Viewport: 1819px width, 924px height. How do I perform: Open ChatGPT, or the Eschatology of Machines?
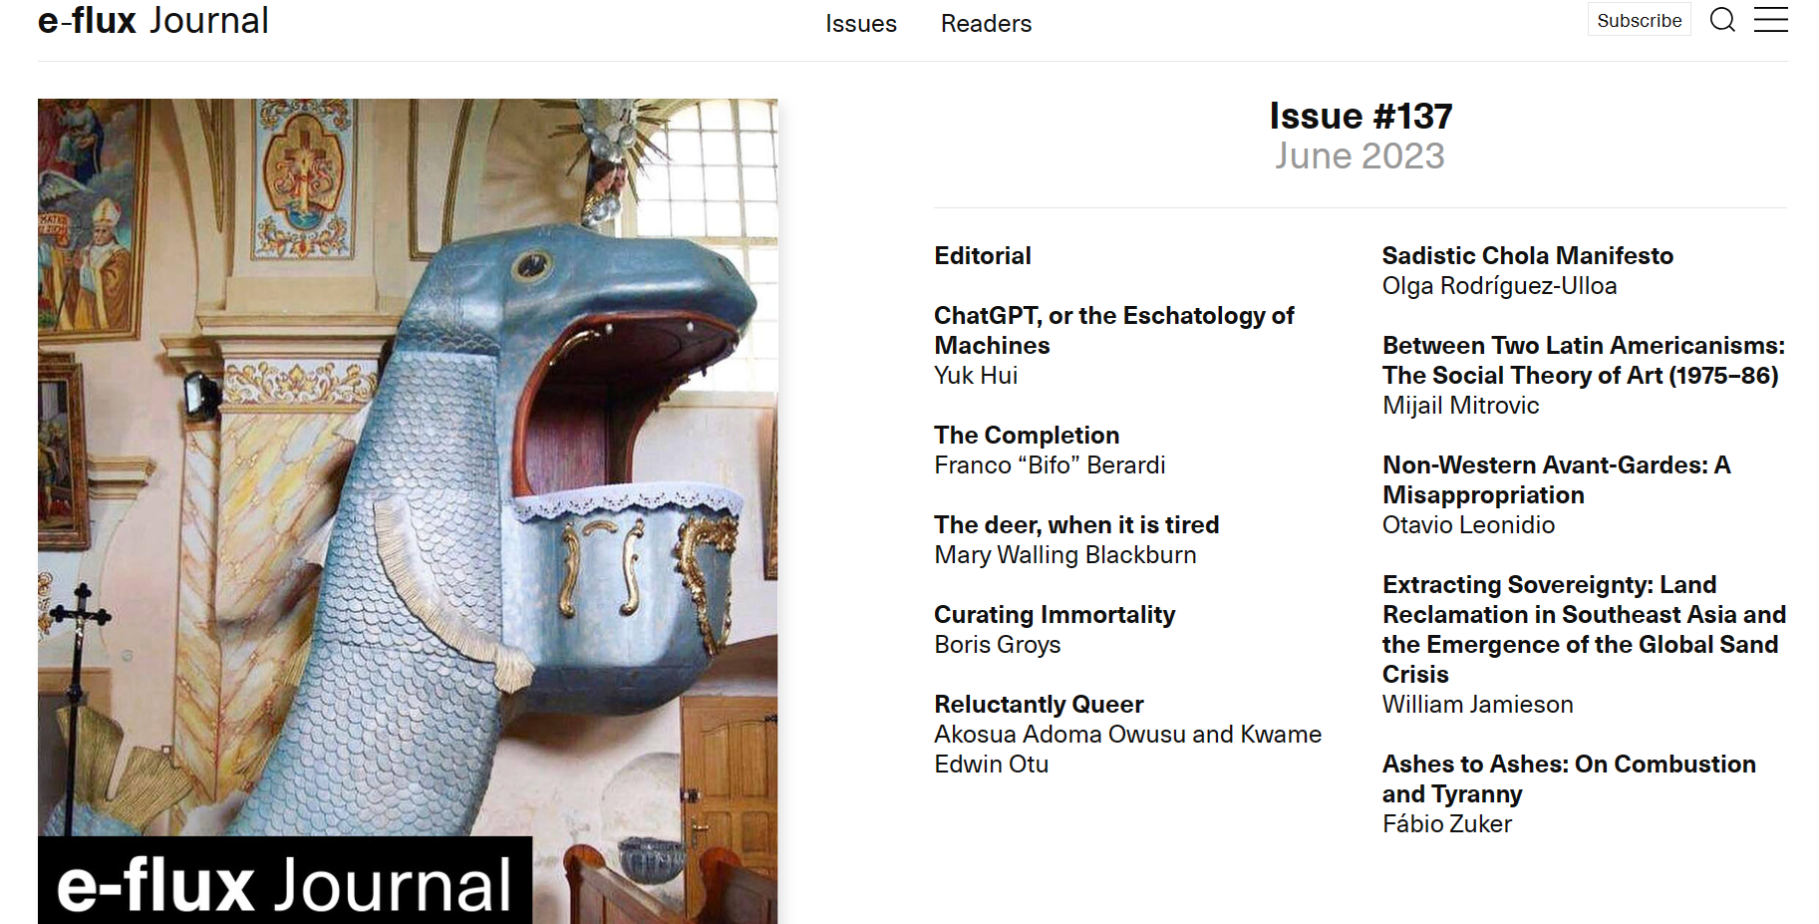point(1113,331)
